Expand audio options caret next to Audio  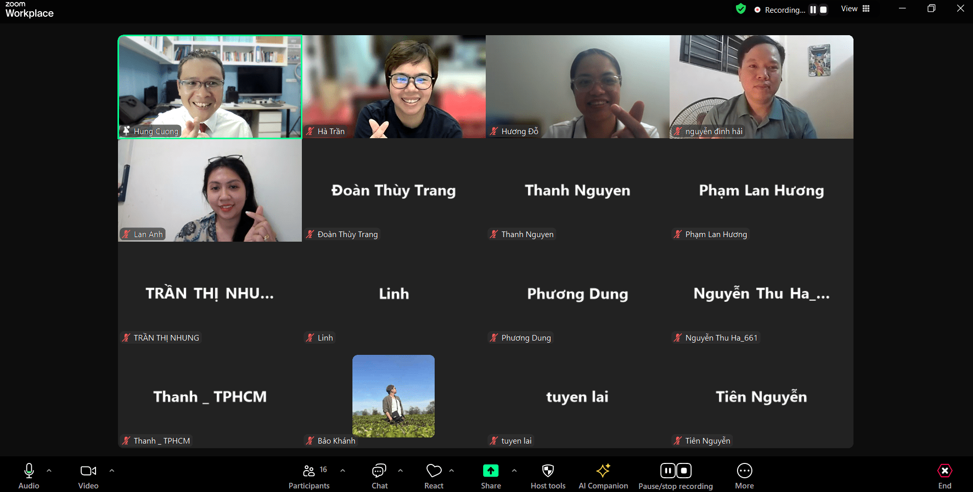(x=49, y=471)
